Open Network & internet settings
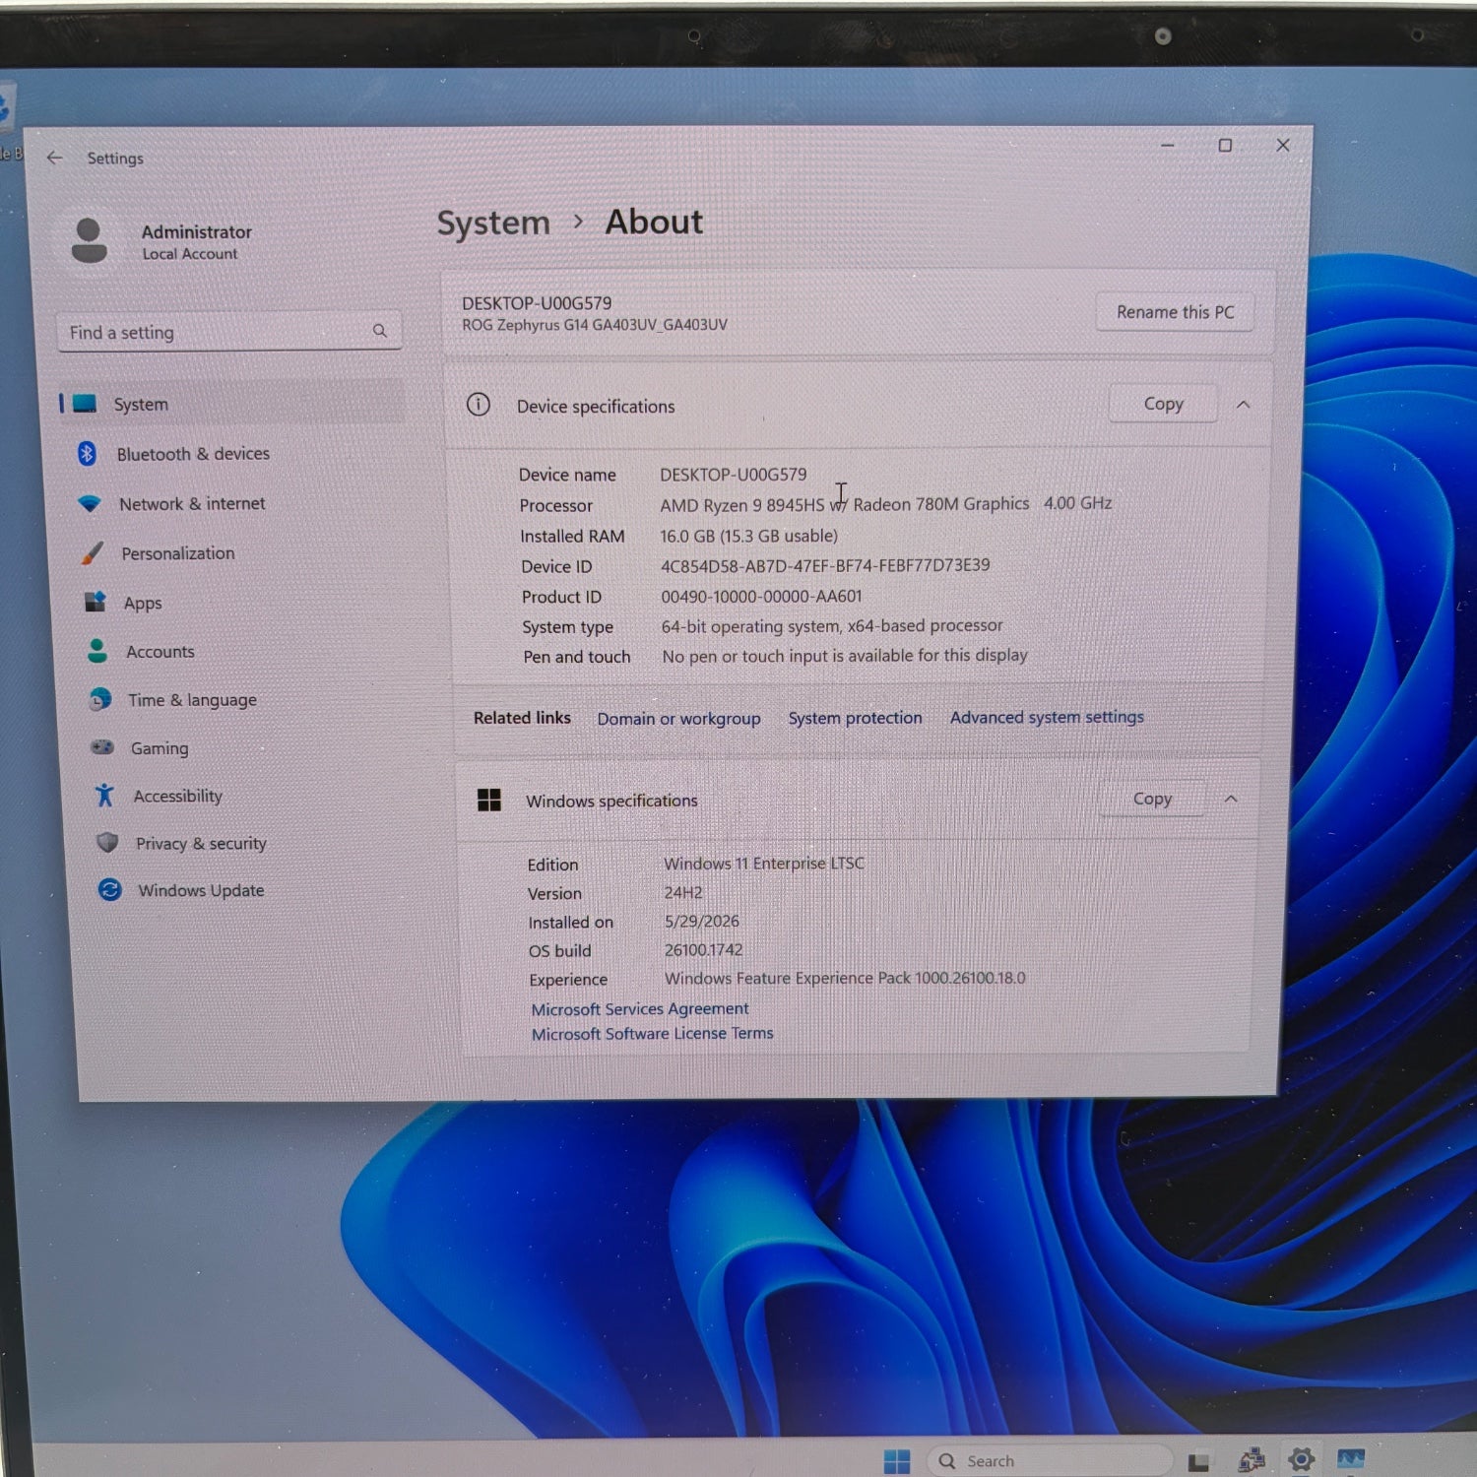The height and width of the screenshot is (1477, 1477). point(192,504)
